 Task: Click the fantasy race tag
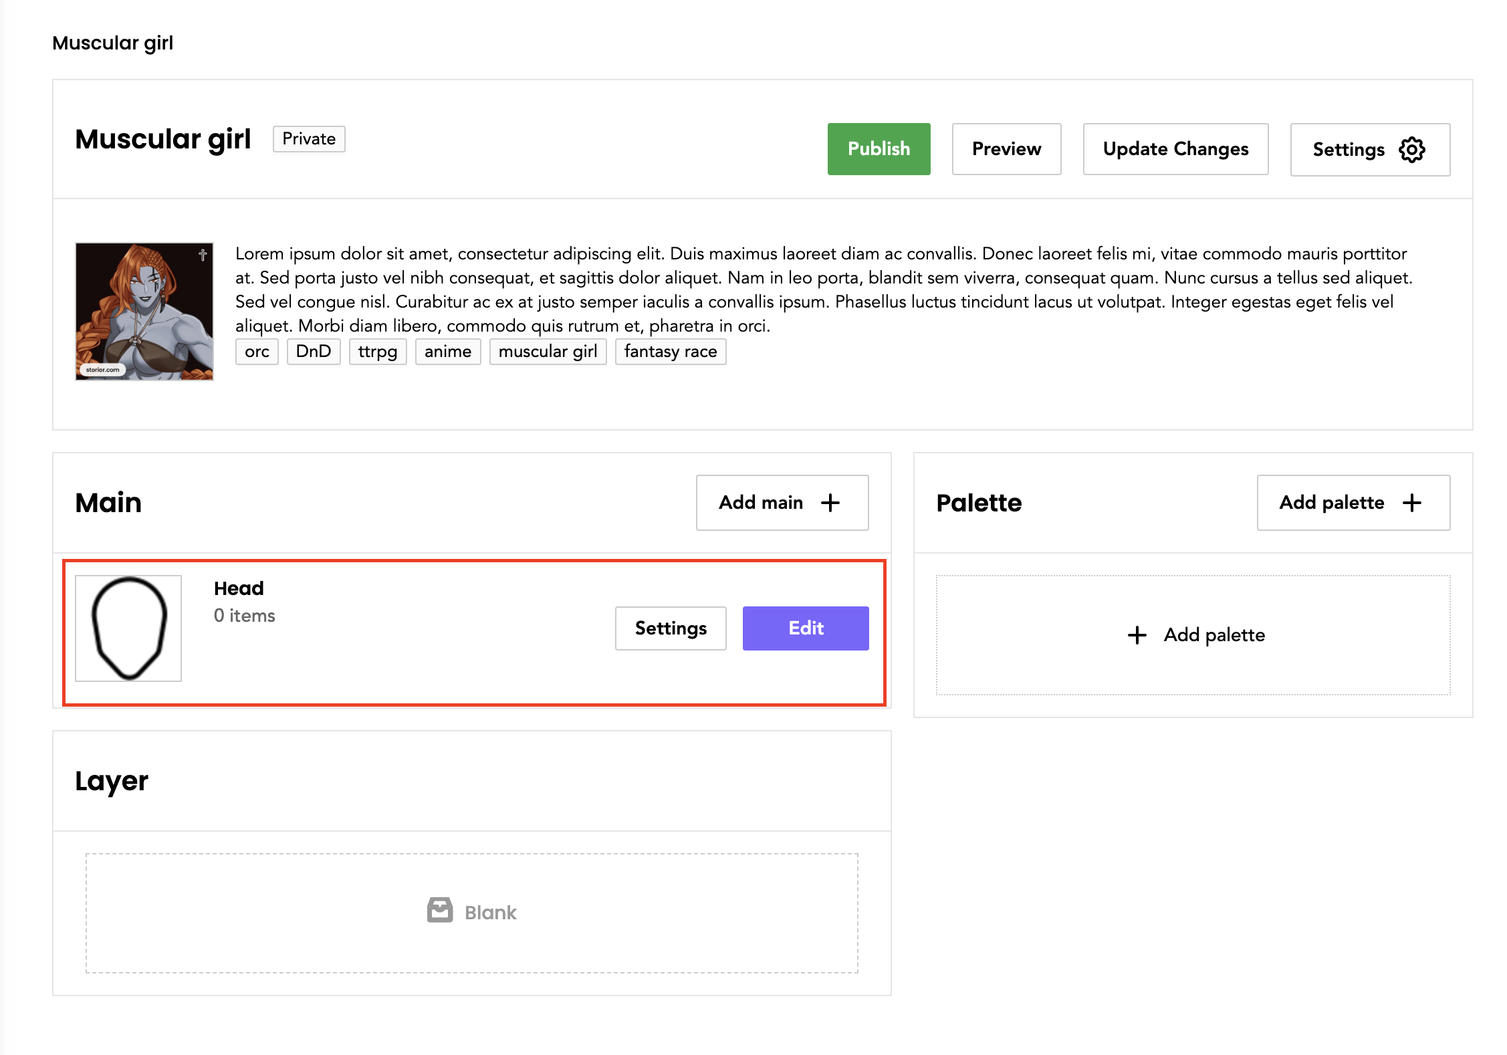tap(671, 352)
